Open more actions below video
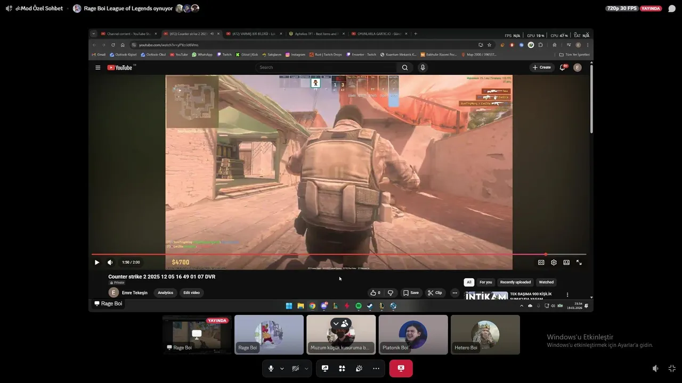The width and height of the screenshot is (682, 383). (x=454, y=293)
